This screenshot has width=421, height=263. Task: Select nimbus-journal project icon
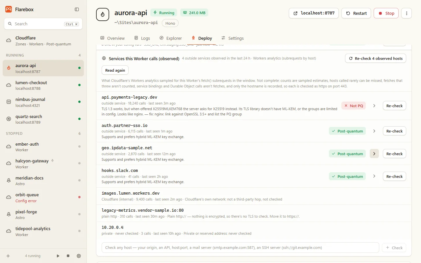(x=9, y=102)
